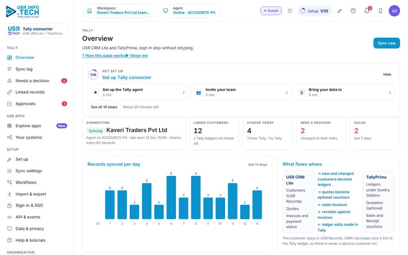The height and width of the screenshot is (255, 408).
Task: Open Approvals in the sidebar
Action: point(37,104)
